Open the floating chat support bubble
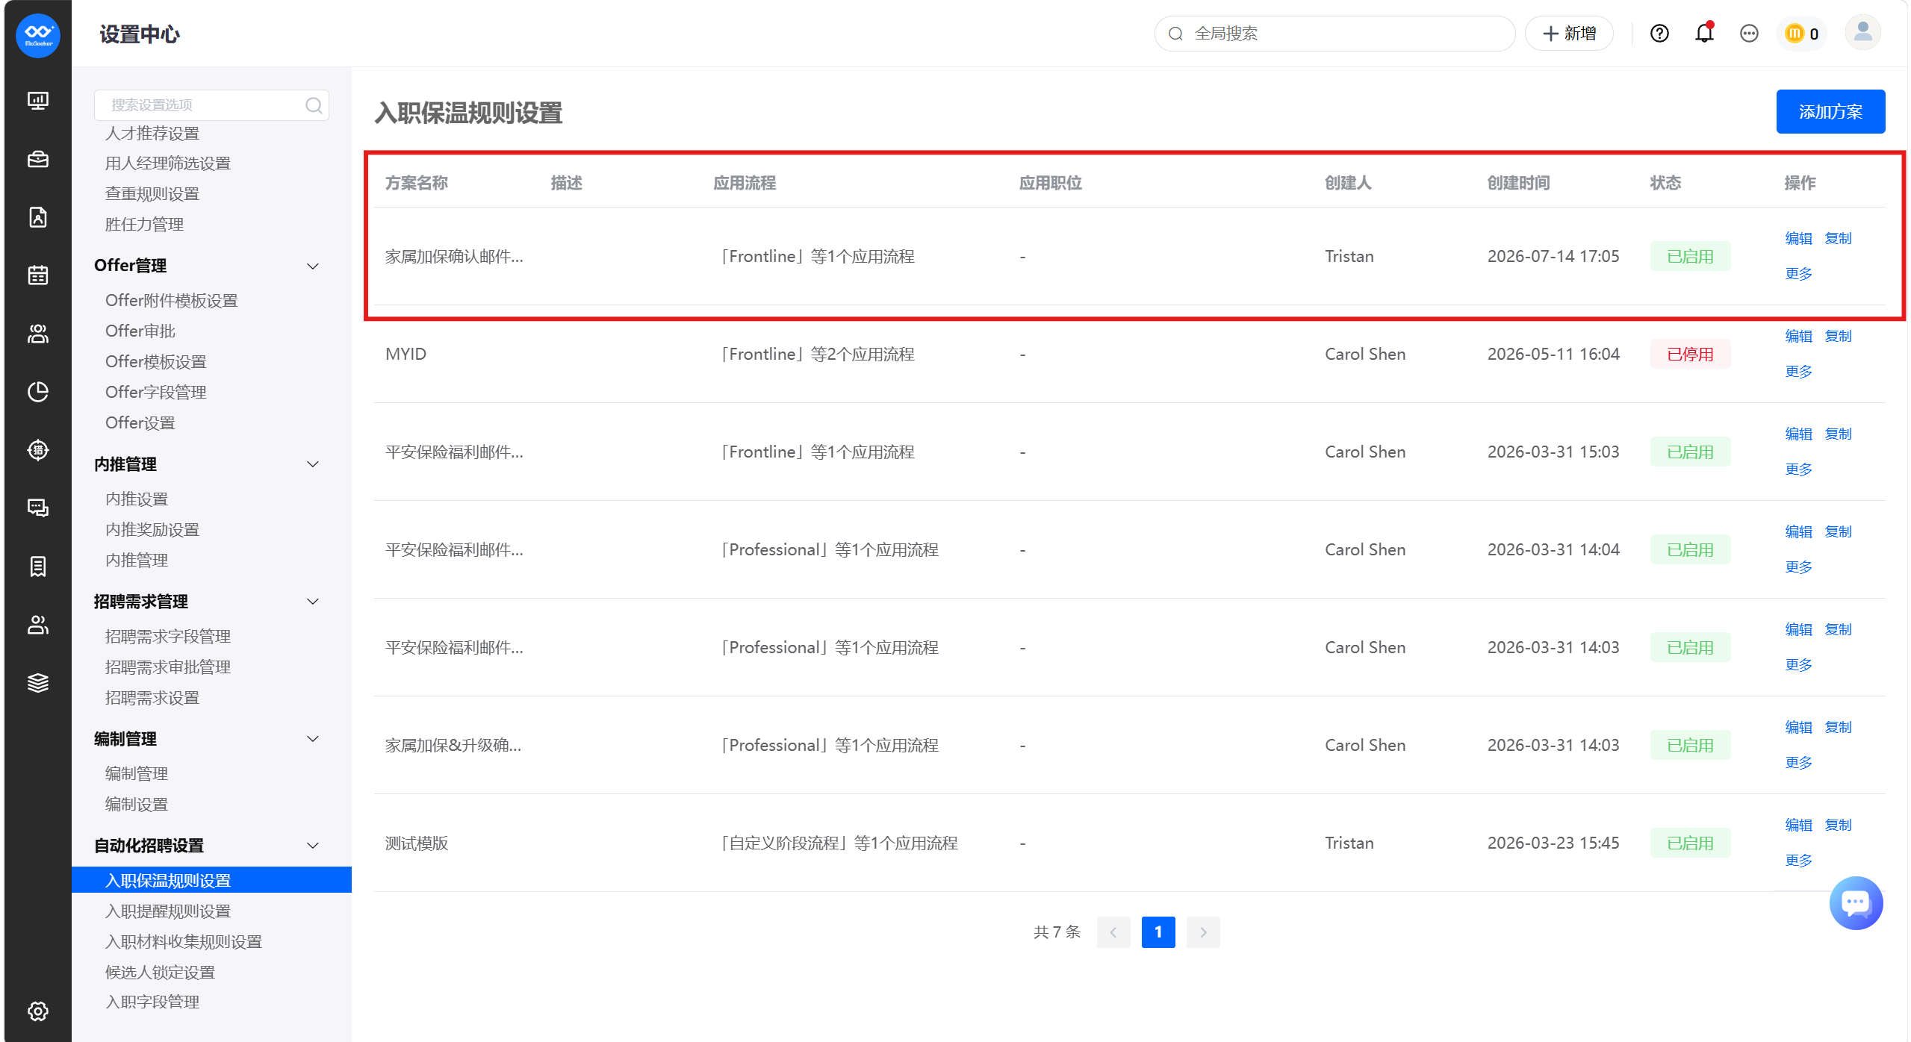Image resolution: width=1911 pixels, height=1042 pixels. [x=1856, y=902]
